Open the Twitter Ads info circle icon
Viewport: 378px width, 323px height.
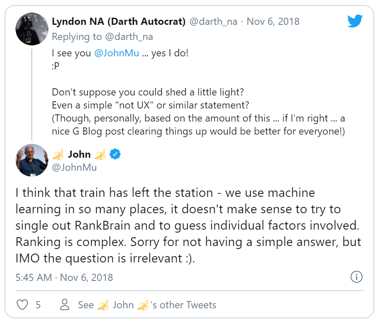(356, 277)
